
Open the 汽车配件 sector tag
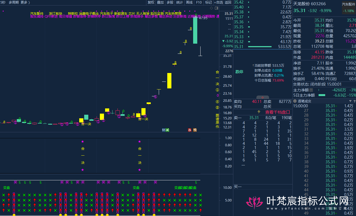(37, 13)
